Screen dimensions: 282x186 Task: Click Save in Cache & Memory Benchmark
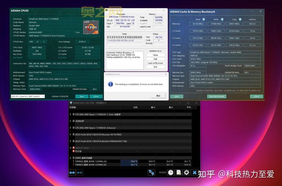click(x=177, y=96)
